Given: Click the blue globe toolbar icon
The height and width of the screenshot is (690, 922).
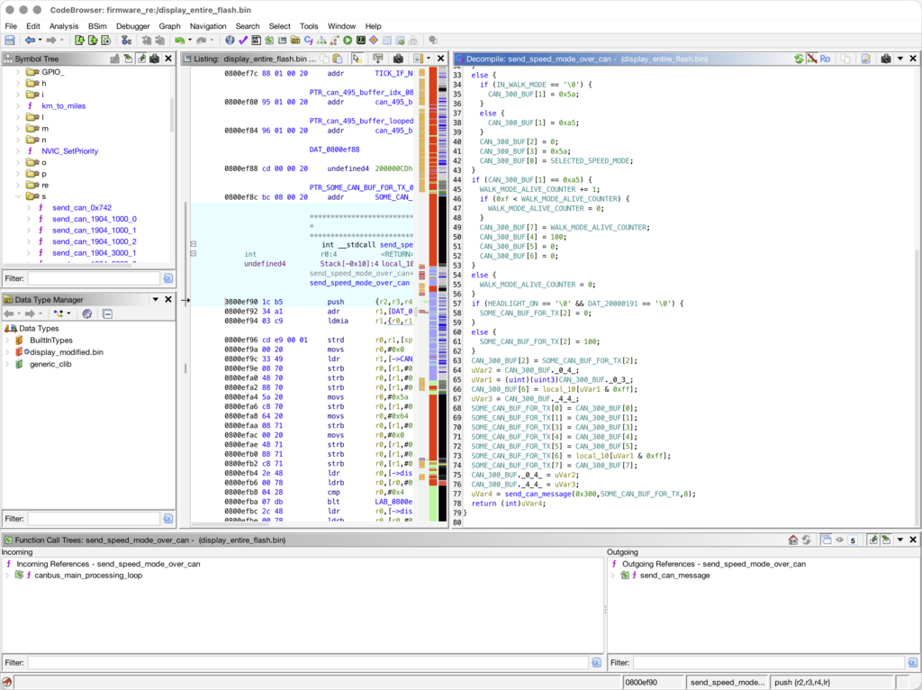Looking at the screenshot, I should point(230,40).
